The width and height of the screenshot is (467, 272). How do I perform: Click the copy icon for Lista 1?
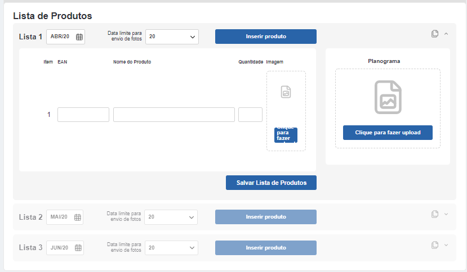(434, 34)
